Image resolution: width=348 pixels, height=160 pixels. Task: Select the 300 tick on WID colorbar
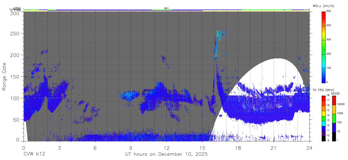pyautogui.click(x=329, y=40)
